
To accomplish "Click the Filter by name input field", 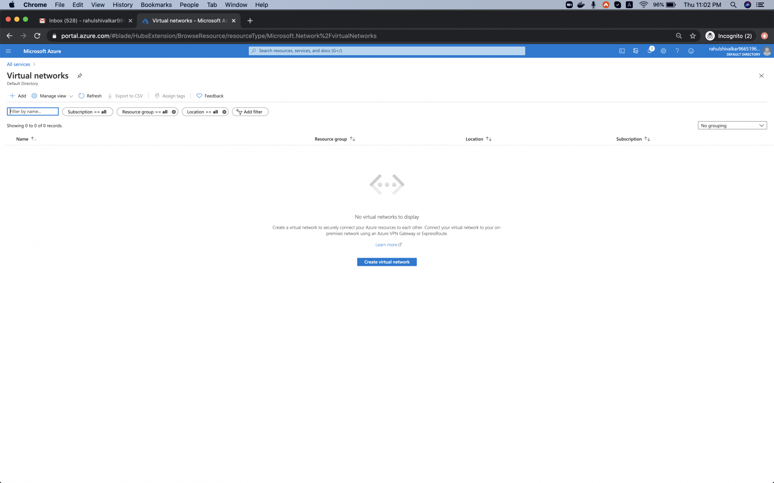I will pos(33,111).
